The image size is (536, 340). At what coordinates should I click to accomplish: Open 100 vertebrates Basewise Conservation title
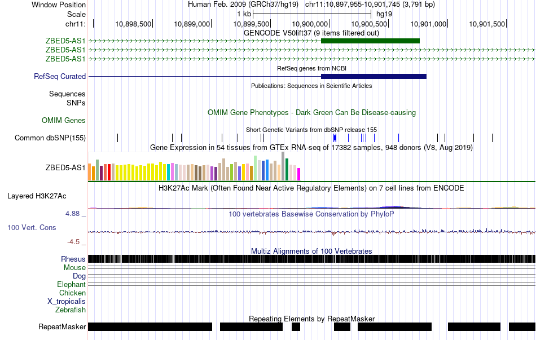(x=311, y=214)
